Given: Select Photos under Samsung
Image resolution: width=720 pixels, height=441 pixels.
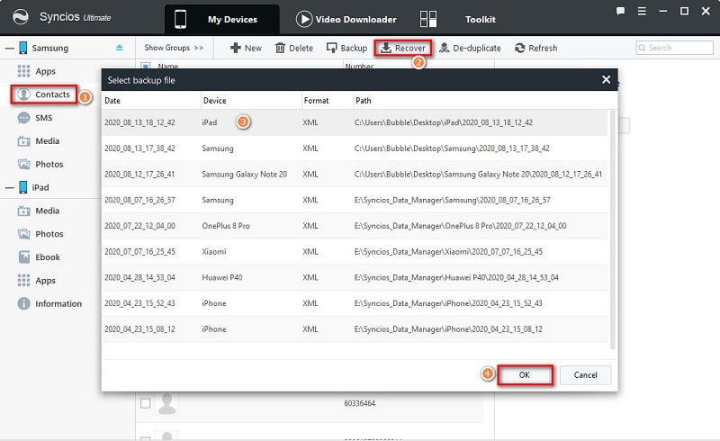Looking at the screenshot, I should point(40,164).
